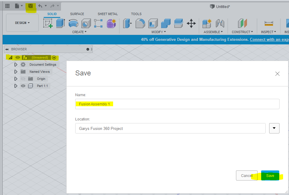
Task: Expand the Document Settings tree node
Action: (16, 64)
